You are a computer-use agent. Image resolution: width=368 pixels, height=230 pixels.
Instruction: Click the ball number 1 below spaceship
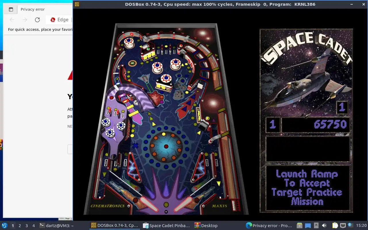(342, 108)
